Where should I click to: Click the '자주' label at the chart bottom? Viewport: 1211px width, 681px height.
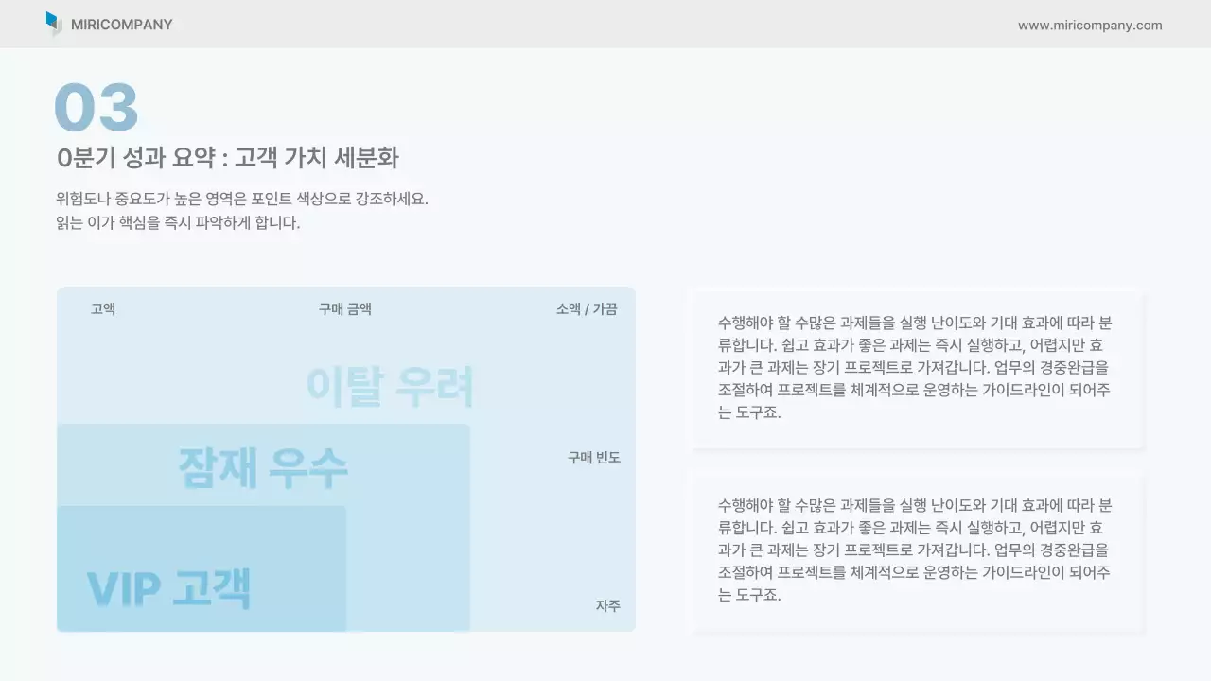point(607,605)
